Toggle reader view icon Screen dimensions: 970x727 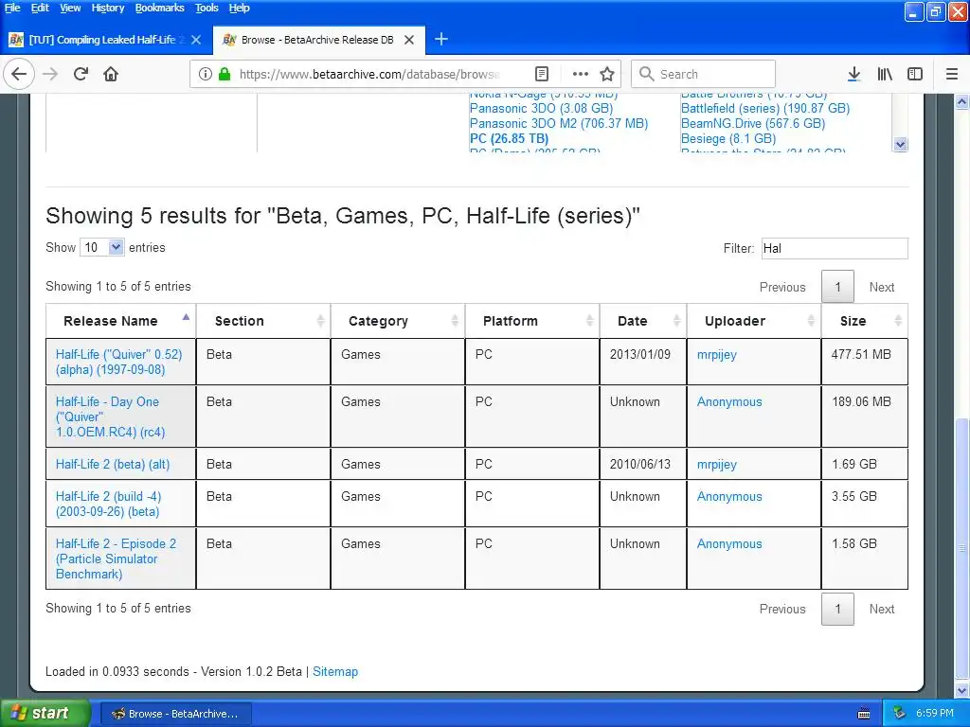point(541,74)
